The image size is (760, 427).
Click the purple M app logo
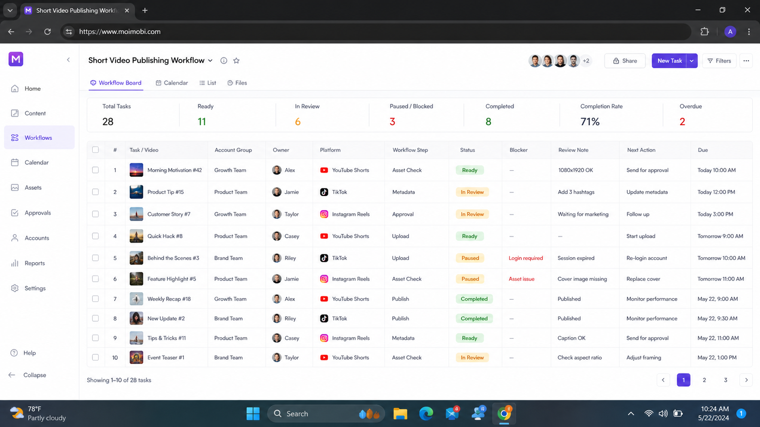16,59
